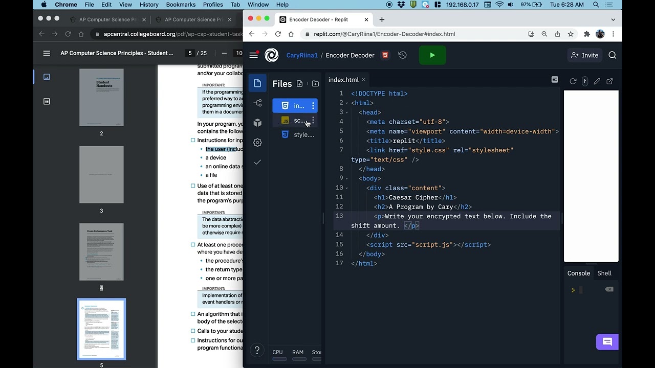
Task: Open the repl version history icon
Action: tap(403, 55)
